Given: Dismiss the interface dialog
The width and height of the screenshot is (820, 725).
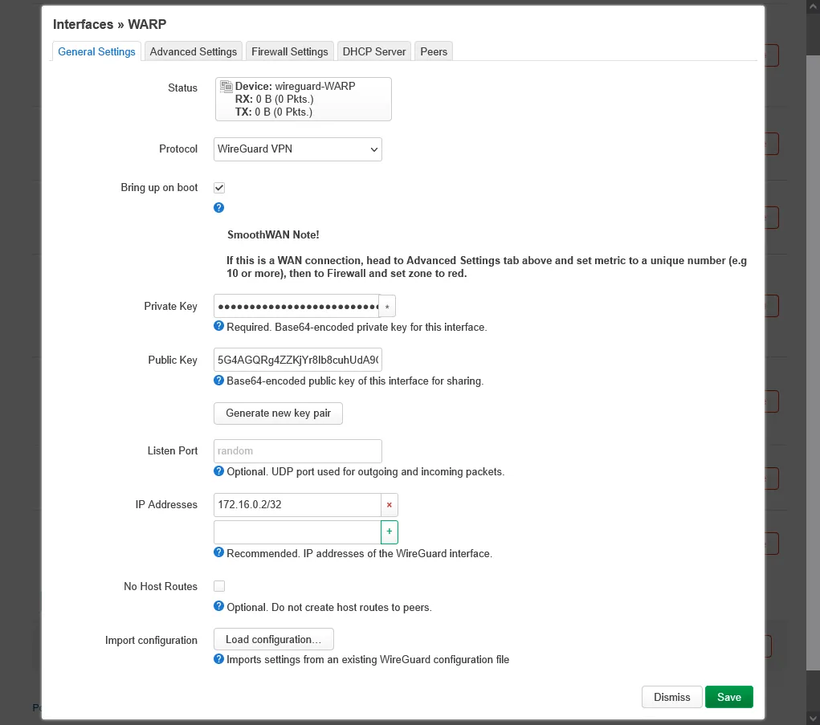Looking at the screenshot, I should [671, 697].
